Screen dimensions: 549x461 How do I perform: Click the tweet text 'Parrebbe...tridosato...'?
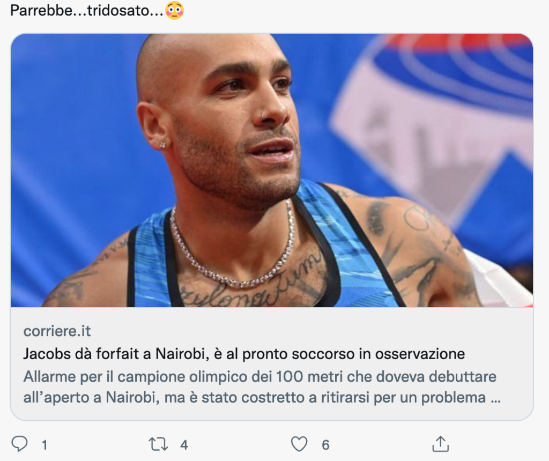87,11
